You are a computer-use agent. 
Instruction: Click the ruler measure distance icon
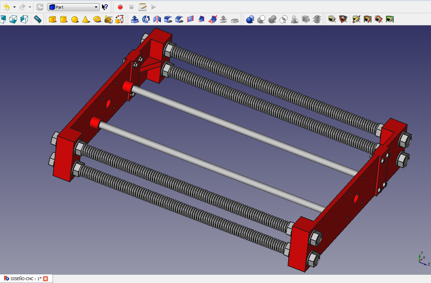(x=38, y=19)
